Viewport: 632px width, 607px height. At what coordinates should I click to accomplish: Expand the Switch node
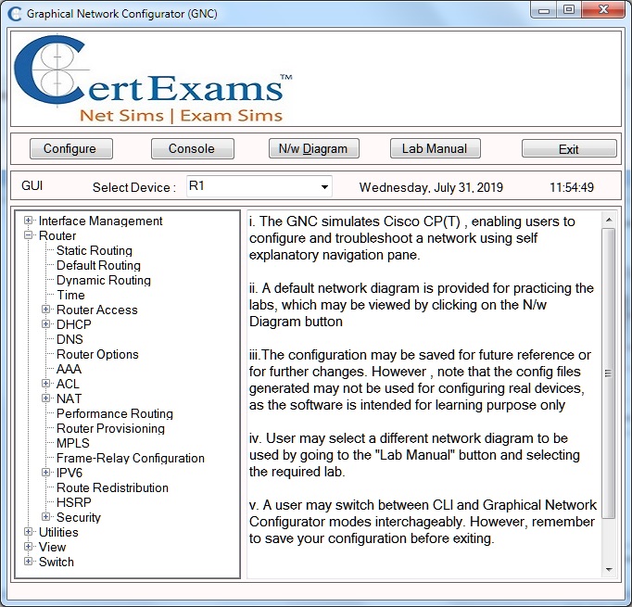tap(28, 562)
